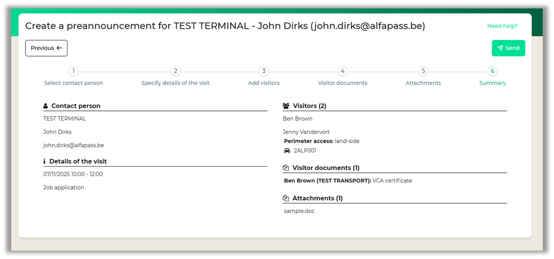Open the Need help? link
The height and width of the screenshot is (259, 554).
pyautogui.click(x=502, y=26)
